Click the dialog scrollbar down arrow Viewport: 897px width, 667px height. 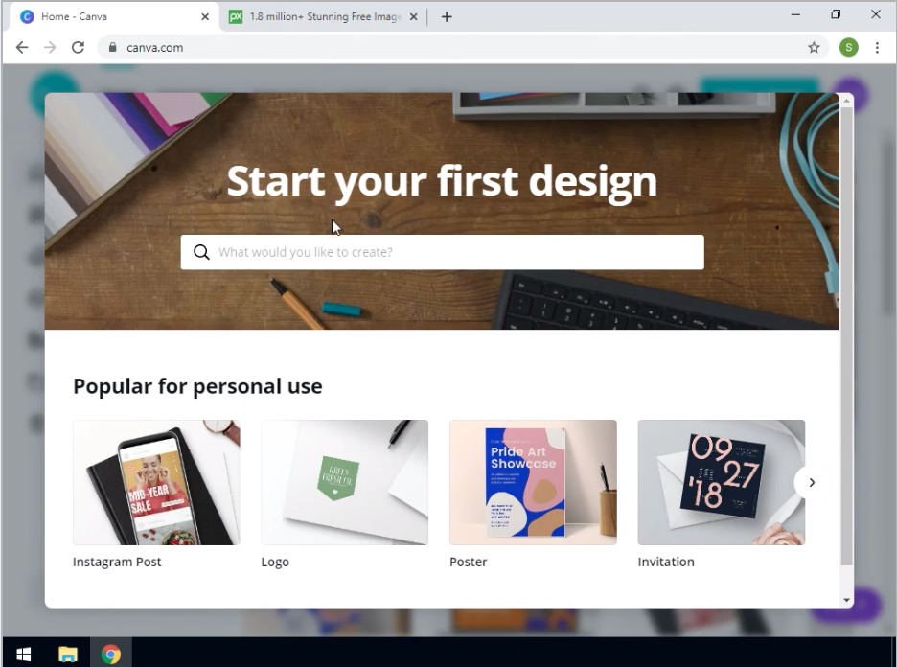pos(846,600)
